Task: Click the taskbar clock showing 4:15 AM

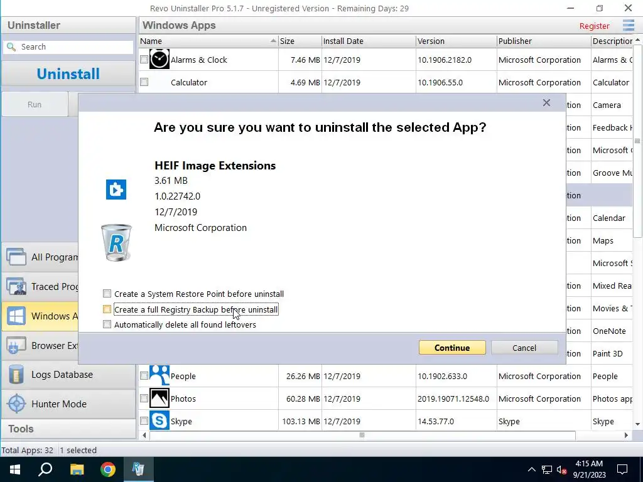Action: [x=589, y=469]
